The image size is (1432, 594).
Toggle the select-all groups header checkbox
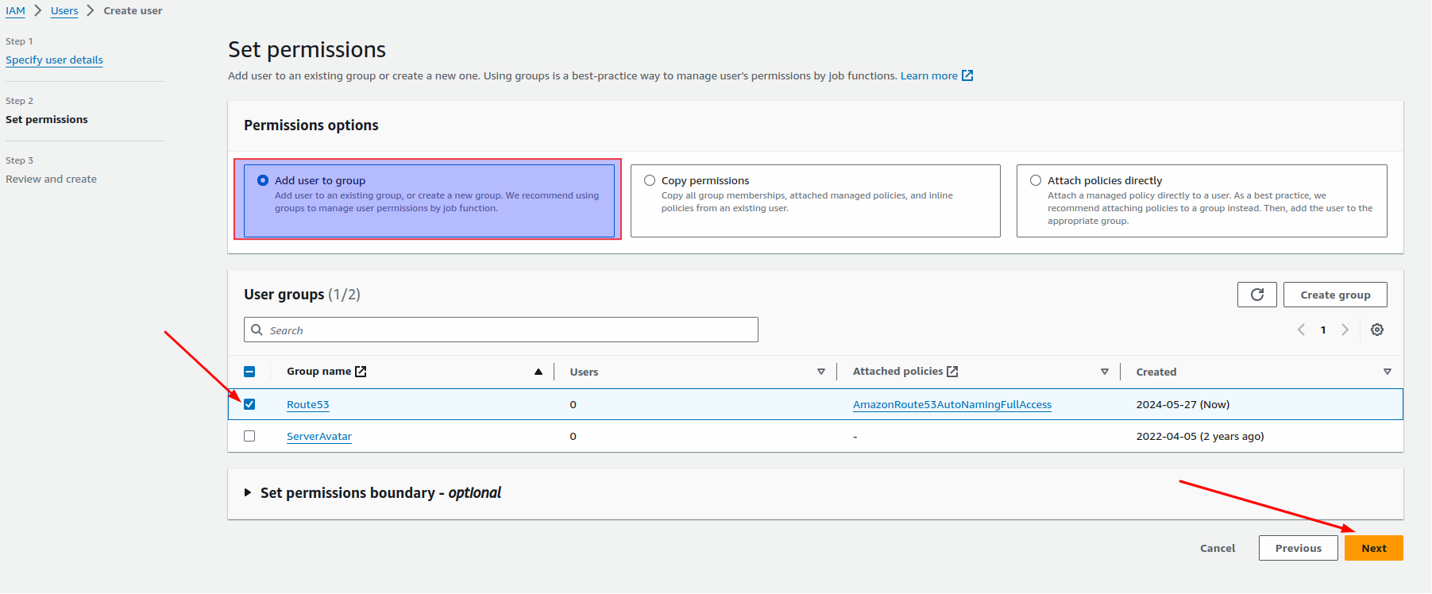pos(249,372)
